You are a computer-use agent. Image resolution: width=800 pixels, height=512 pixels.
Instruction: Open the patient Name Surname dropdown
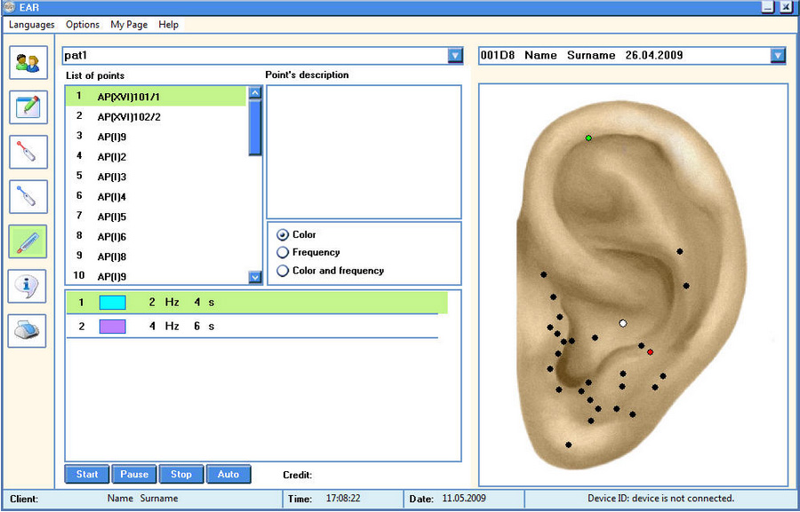[779, 56]
